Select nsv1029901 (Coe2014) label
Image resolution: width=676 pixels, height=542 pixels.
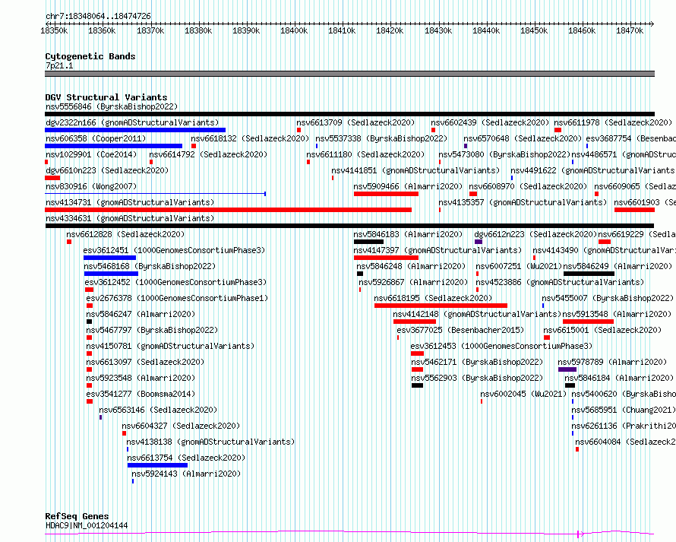91,154
